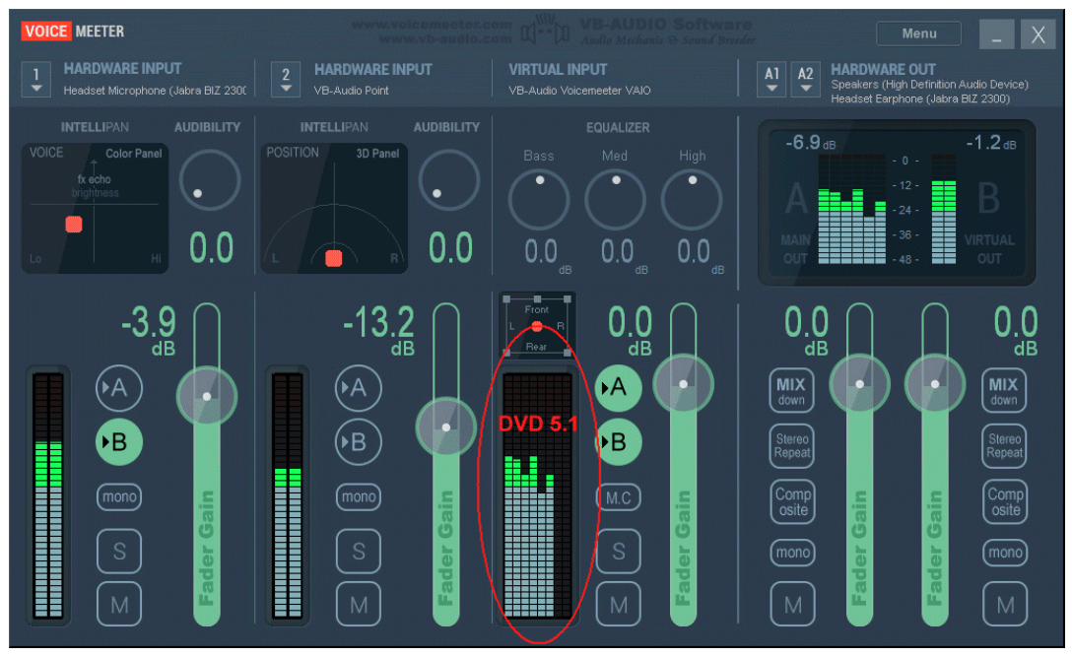The width and height of the screenshot is (1072, 656).
Task: Select MIX down mode on bus A
Action: 791,391
